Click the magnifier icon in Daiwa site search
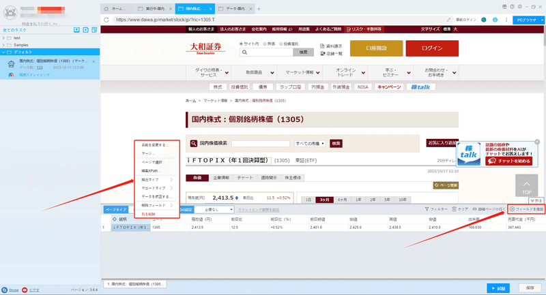This screenshot has width=546, height=295. pyautogui.click(x=245, y=52)
